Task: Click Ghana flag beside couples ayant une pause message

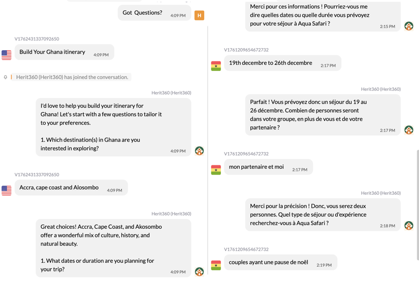Action: (x=216, y=265)
